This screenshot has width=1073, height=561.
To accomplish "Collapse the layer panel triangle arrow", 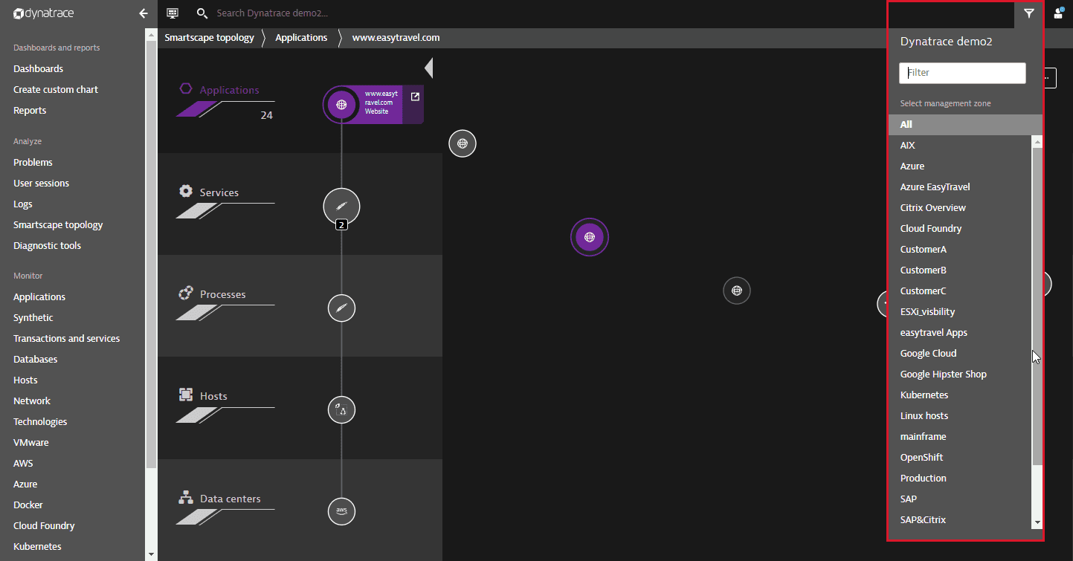I will [428, 68].
